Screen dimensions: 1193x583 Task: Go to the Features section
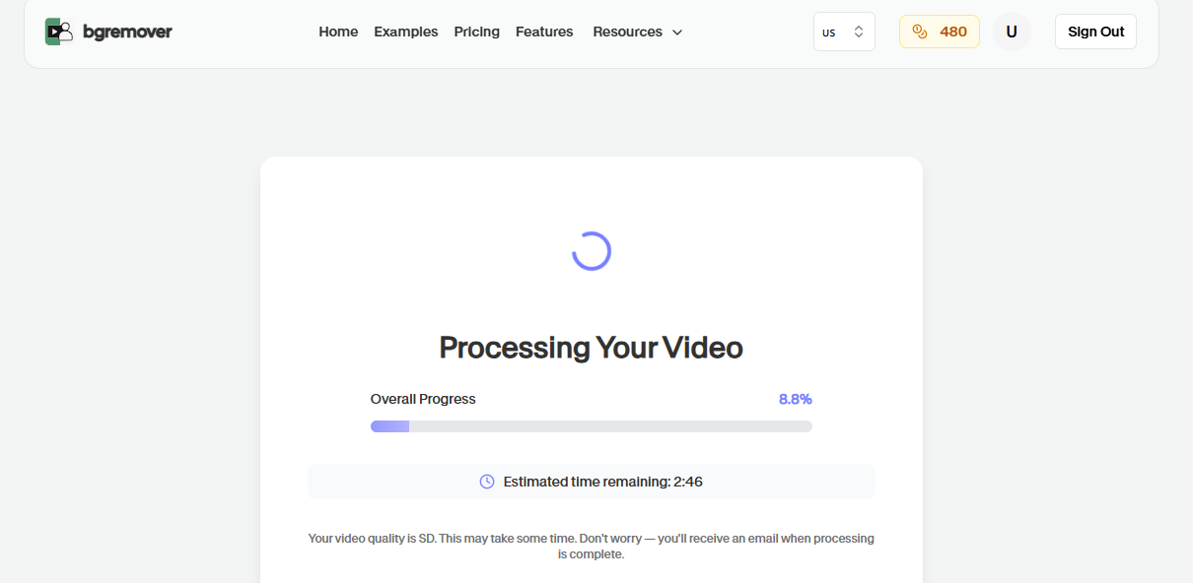[544, 32]
